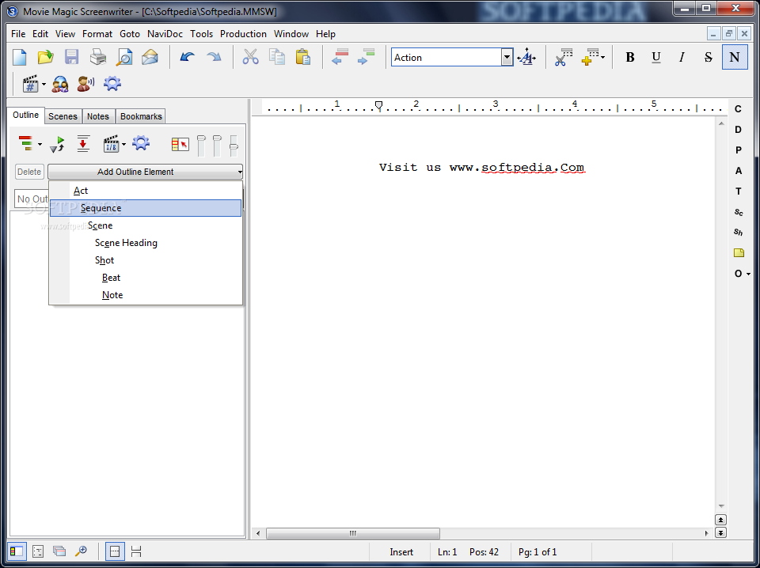760x568 pixels.
Task: Expand the scene numbering tool dropdown arrow
Action: coord(44,85)
